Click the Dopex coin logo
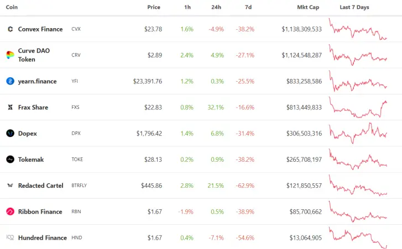 [11, 133]
